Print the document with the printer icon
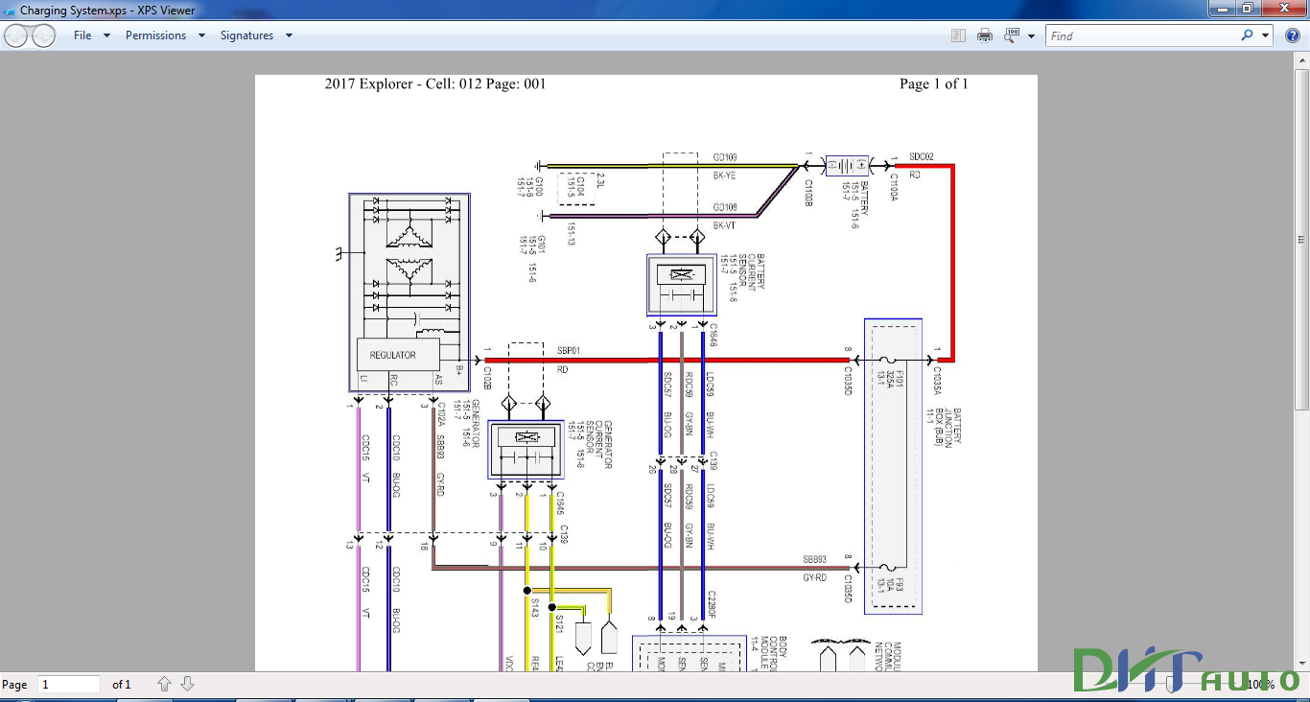This screenshot has width=1310, height=702. click(x=985, y=35)
